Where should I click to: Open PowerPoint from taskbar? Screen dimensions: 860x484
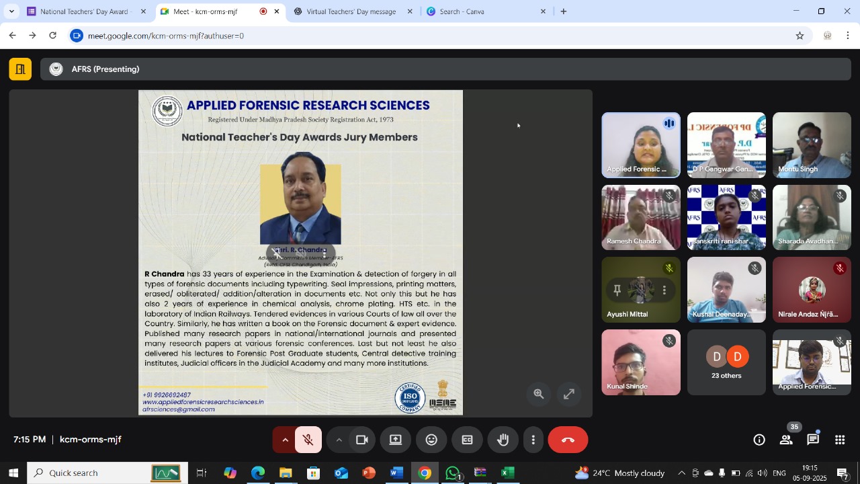(369, 473)
